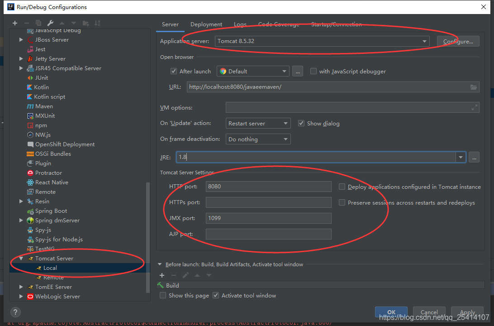494x326 pixels.
Task: Open On frame deactivation Do nothing dropdown
Action: 258,139
